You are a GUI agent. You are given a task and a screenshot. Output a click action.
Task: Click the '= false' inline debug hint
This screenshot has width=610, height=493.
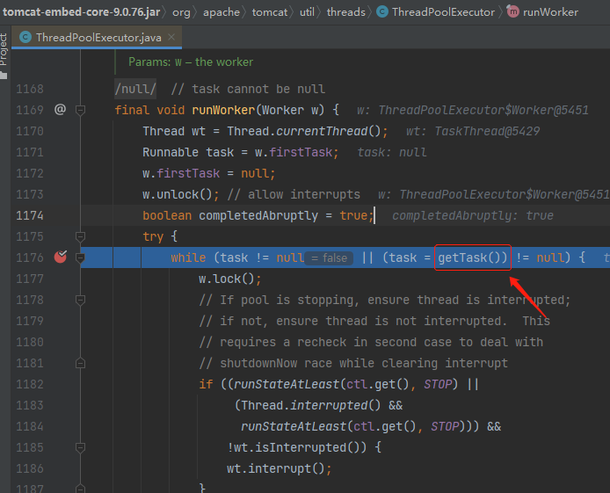coord(329,257)
